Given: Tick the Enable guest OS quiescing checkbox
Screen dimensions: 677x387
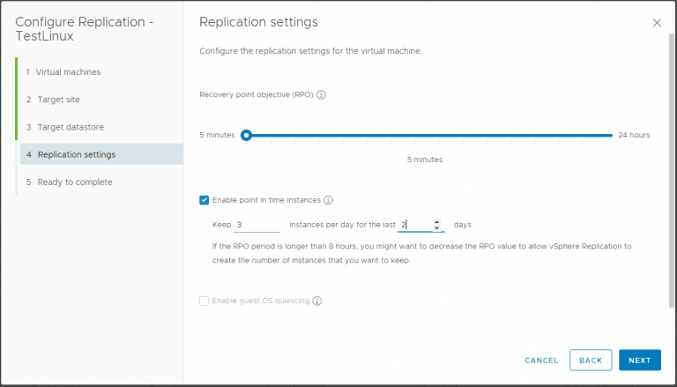Looking at the screenshot, I should (205, 301).
